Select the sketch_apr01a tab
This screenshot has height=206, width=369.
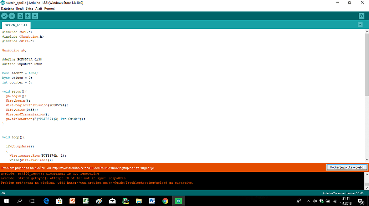pyautogui.click(x=16, y=25)
